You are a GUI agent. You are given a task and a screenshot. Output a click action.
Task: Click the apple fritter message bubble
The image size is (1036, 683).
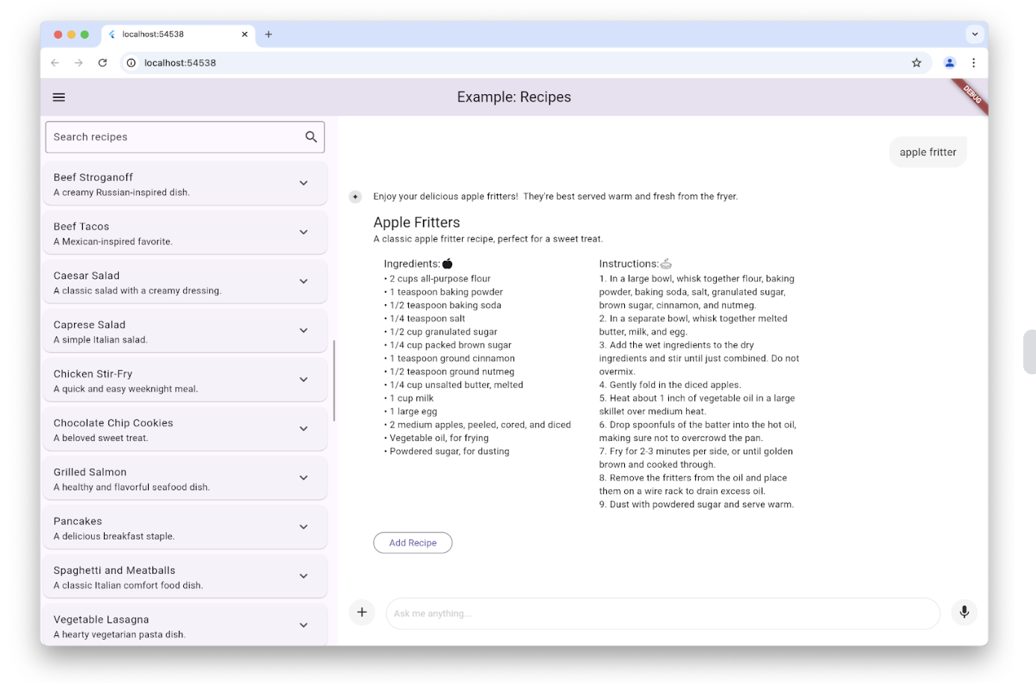click(928, 152)
